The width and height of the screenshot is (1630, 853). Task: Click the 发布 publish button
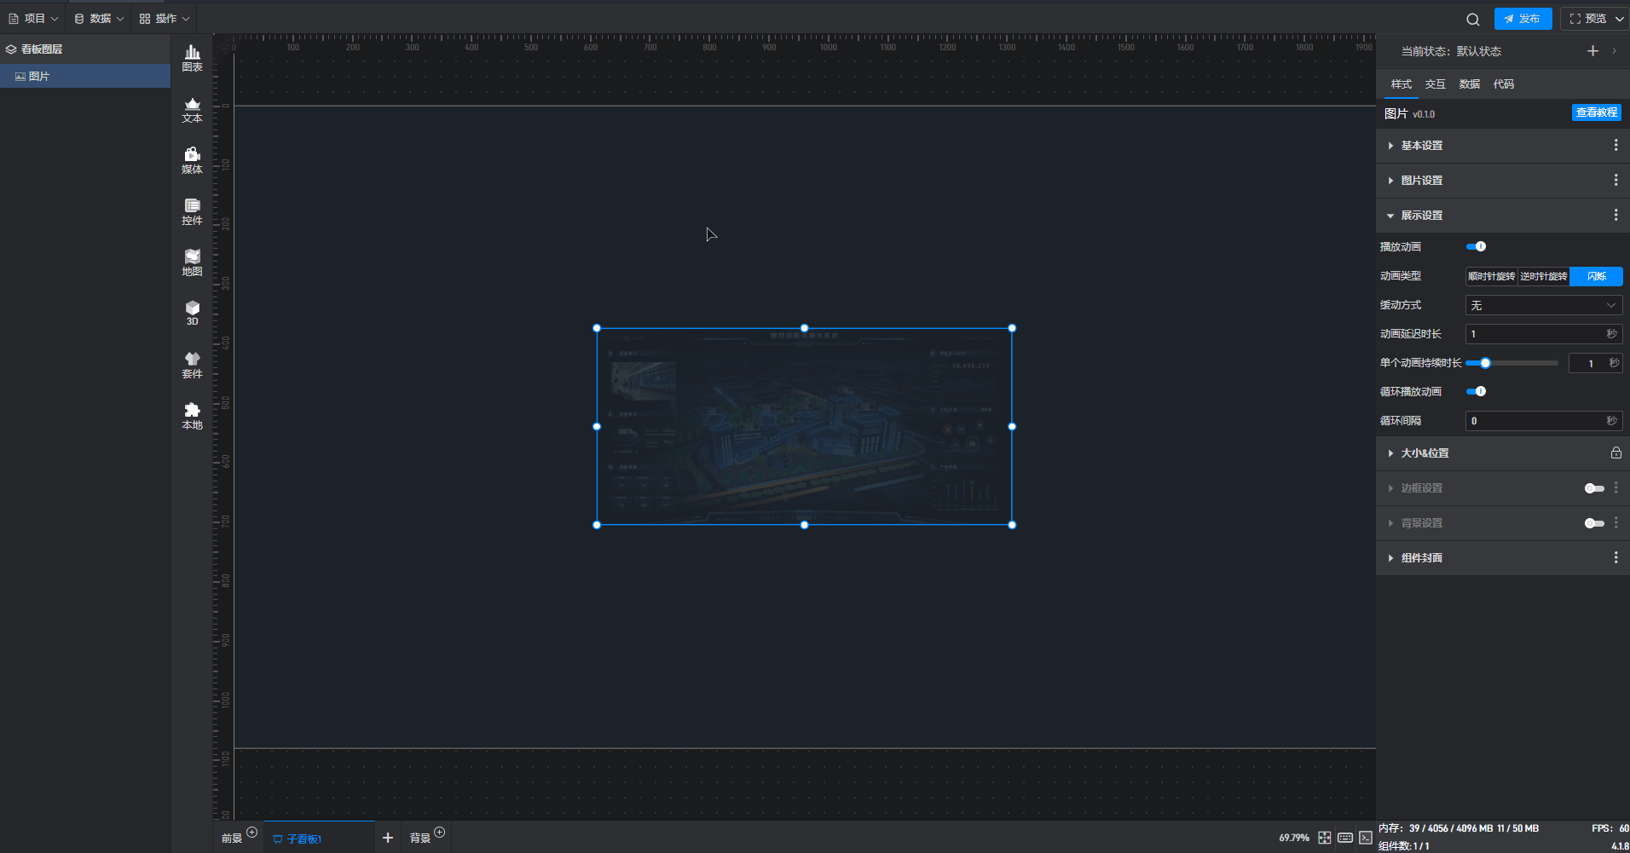pyautogui.click(x=1523, y=19)
